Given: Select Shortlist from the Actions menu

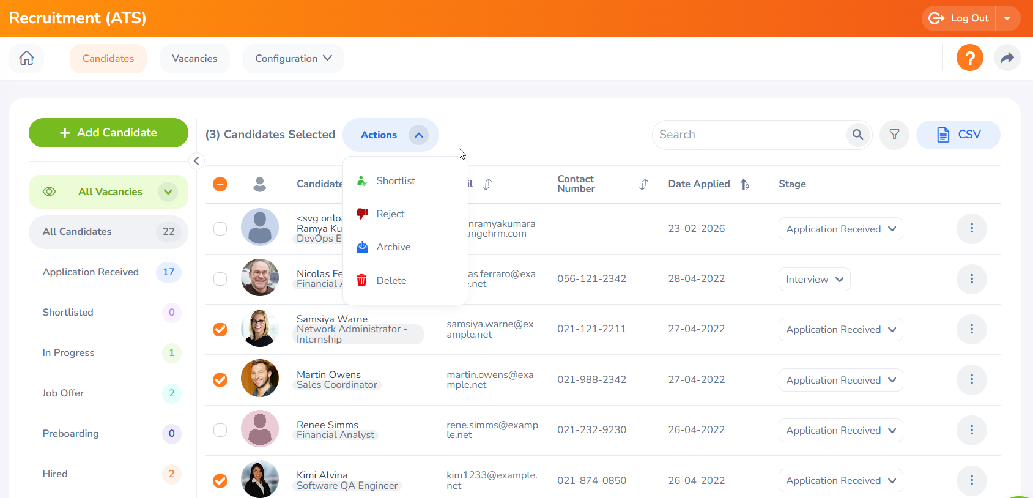Looking at the screenshot, I should tap(395, 181).
